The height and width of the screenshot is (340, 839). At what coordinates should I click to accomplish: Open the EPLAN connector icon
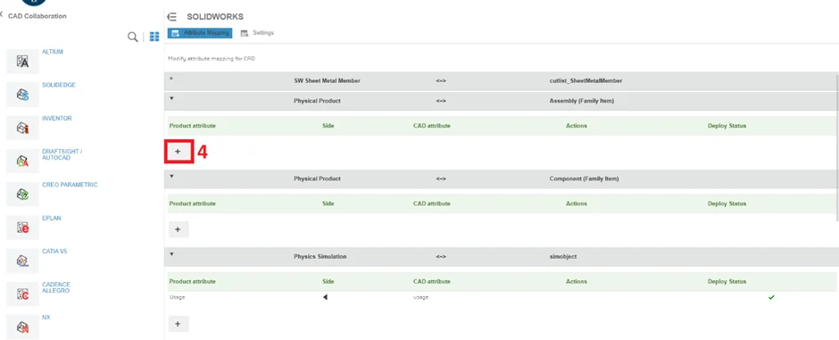22,228
